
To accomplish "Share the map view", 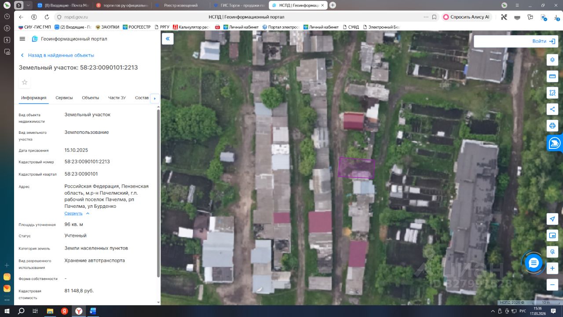I will coord(552,109).
